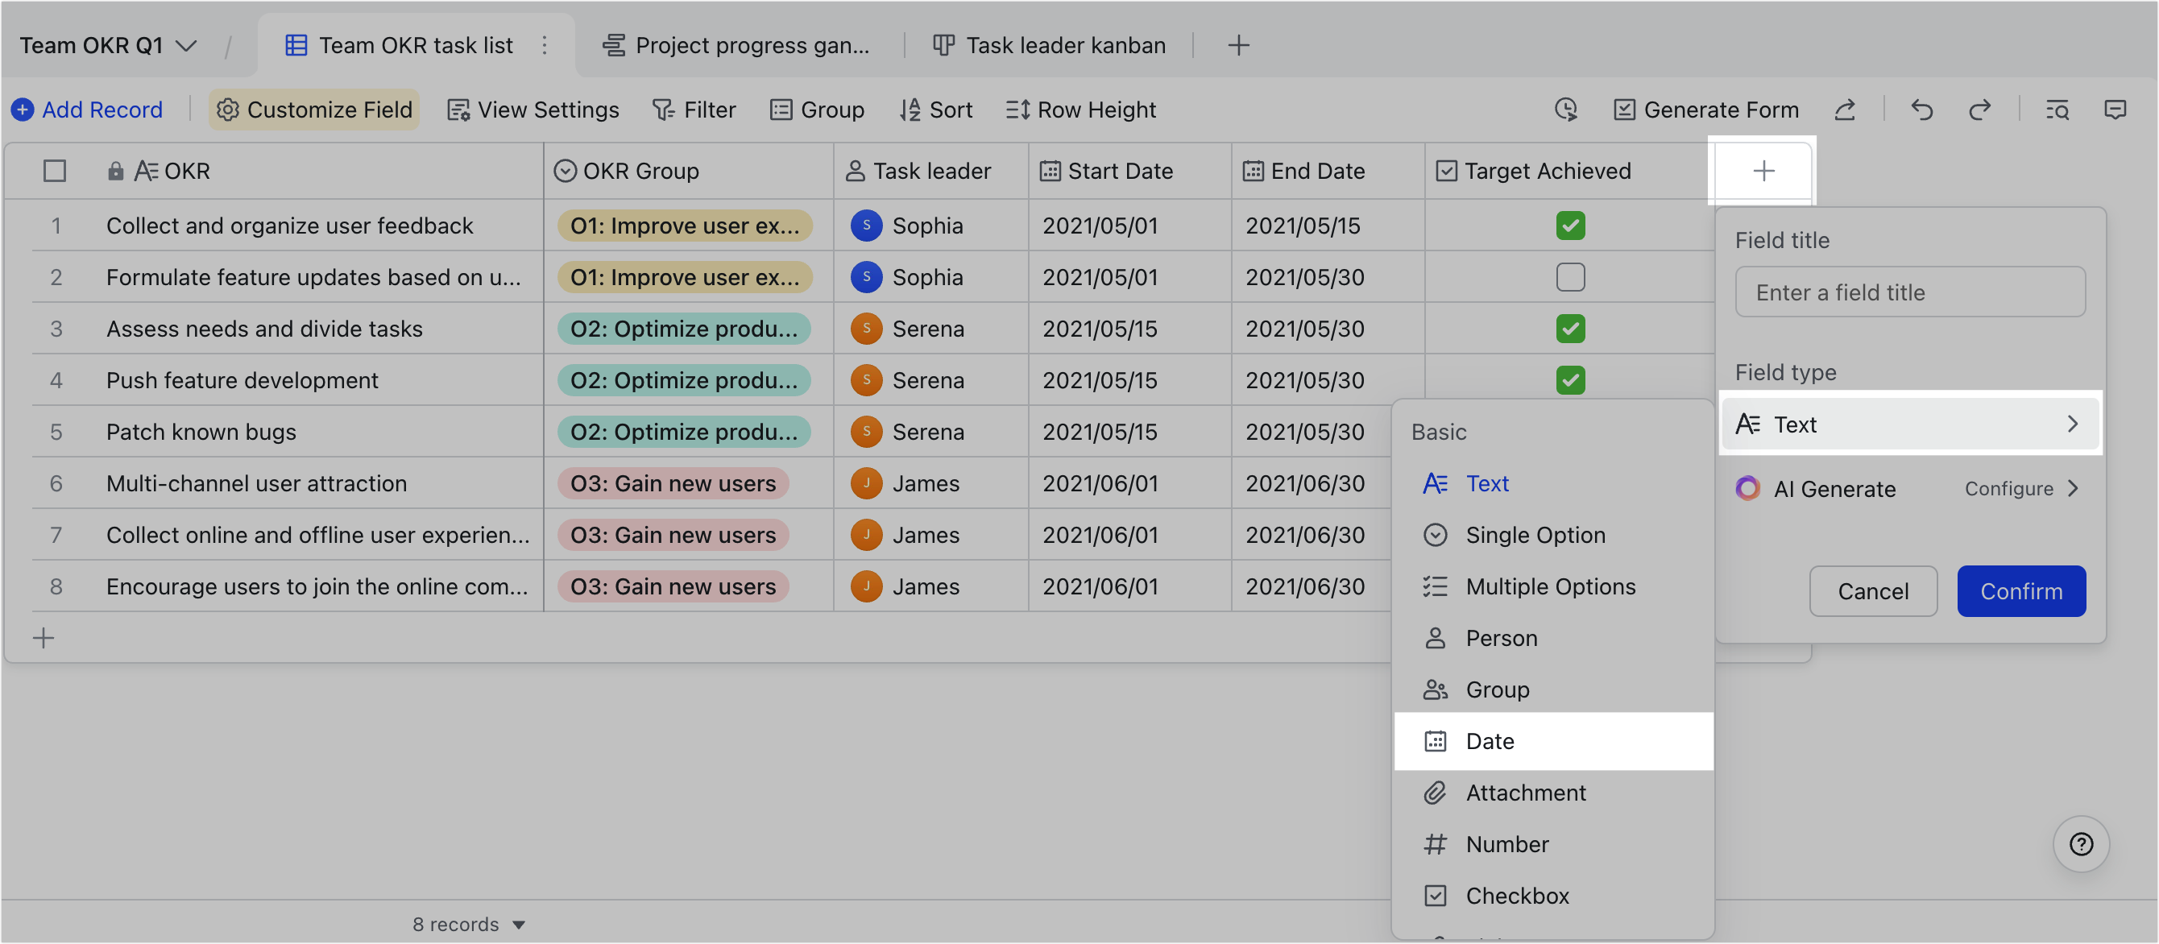Uncheck Target Achieved for row 1
The height and width of the screenshot is (944, 2159).
pos(1571,226)
